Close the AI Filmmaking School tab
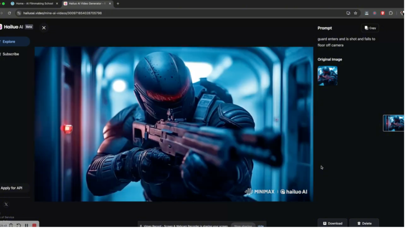The width and height of the screenshot is (406, 228). pyautogui.click(x=57, y=4)
